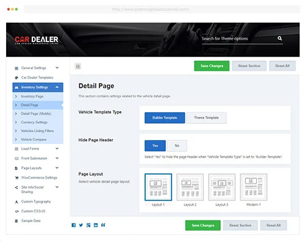Click the search magnifier icon in header

point(279,38)
